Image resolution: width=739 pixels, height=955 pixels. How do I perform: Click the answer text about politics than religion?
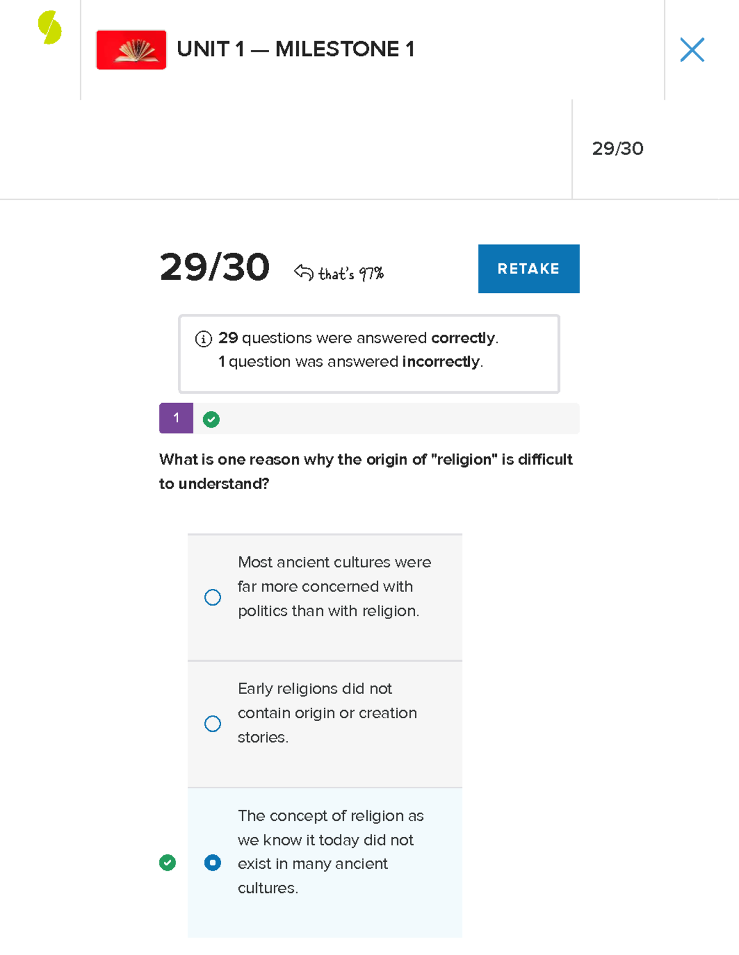[334, 586]
